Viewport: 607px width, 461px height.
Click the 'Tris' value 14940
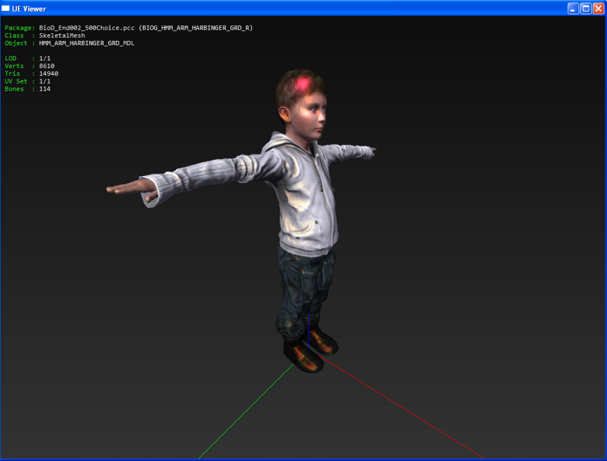coord(49,73)
